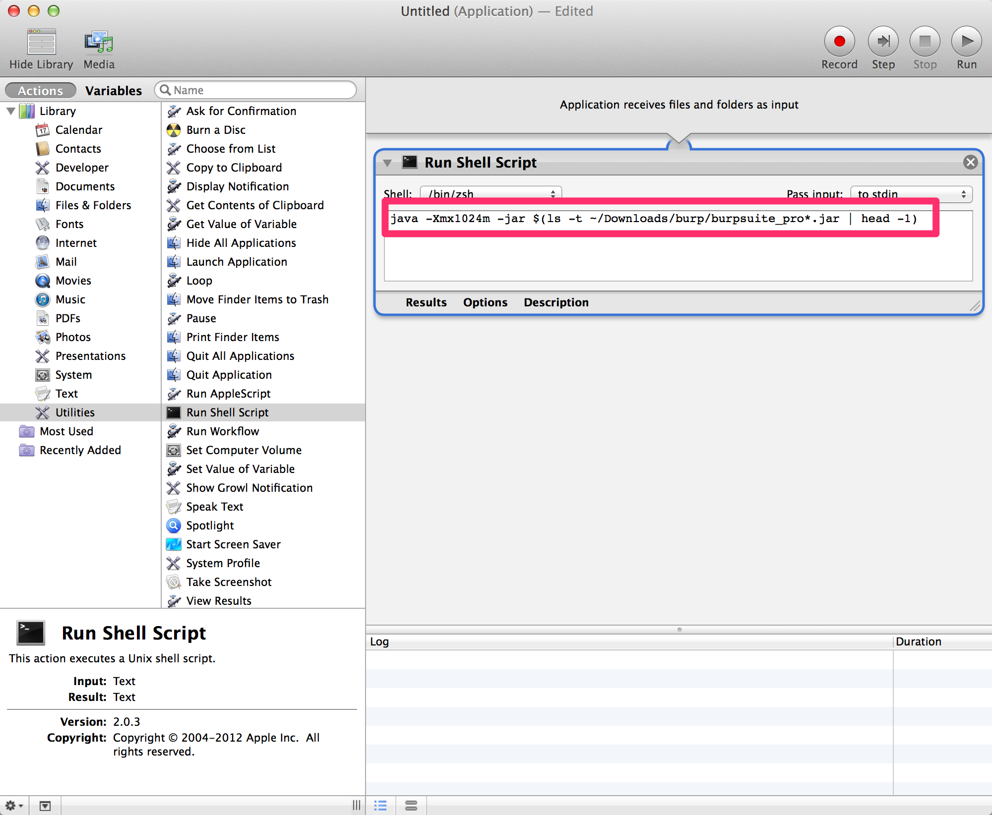The image size is (992, 815).
Task: Select Files & Folders library category
Action: 93,205
